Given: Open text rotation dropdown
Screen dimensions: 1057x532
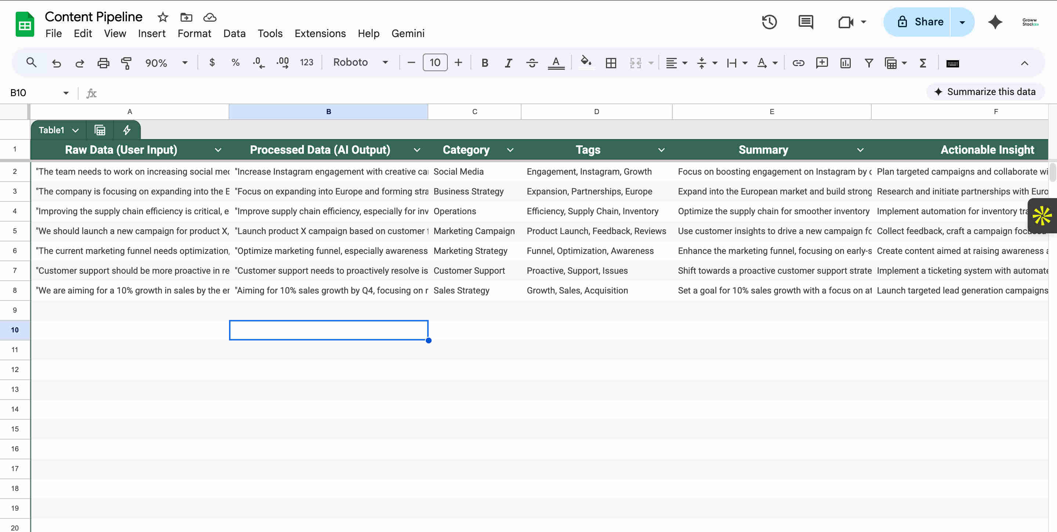Looking at the screenshot, I should point(767,63).
